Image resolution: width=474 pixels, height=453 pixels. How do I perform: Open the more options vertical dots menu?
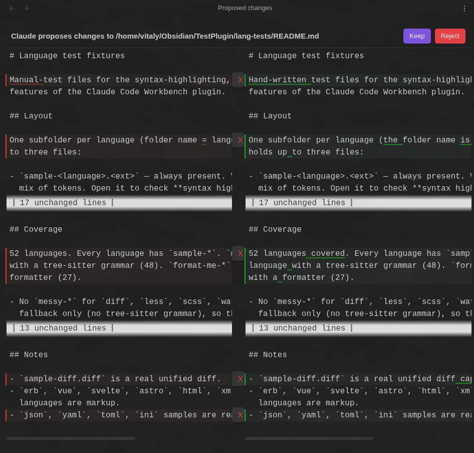click(x=464, y=9)
